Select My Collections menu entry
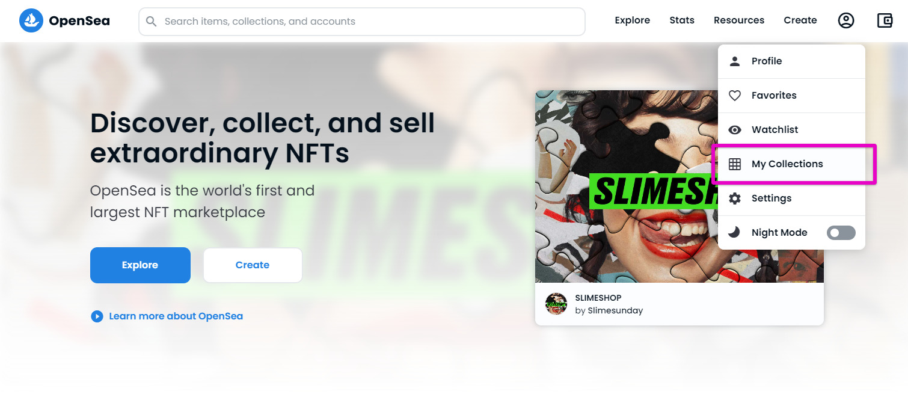Screen dimensions: 908x394 791,164
